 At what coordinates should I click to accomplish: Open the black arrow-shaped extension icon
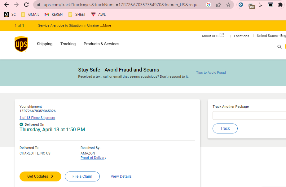[x=261, y=5]
